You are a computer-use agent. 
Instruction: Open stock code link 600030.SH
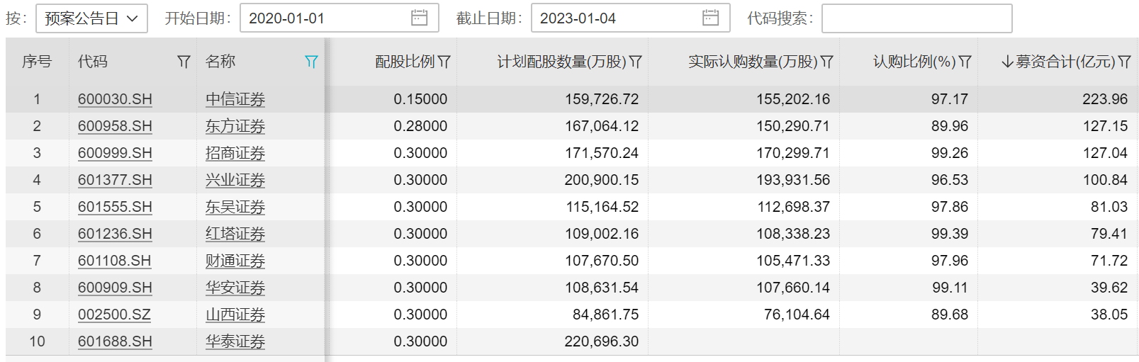pyautogui.click(x=115, y=99)
